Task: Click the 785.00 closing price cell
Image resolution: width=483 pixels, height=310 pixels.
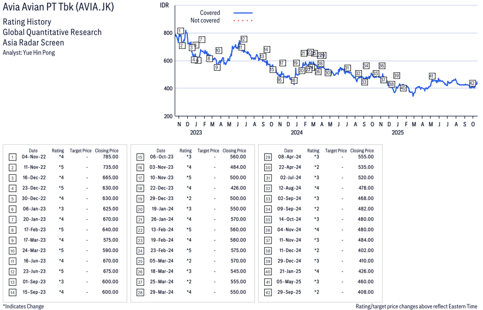Action: tap(110, 157)
